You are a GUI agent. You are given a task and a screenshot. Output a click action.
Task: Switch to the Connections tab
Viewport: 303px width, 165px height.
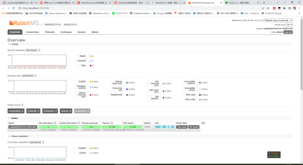(32, 32)
